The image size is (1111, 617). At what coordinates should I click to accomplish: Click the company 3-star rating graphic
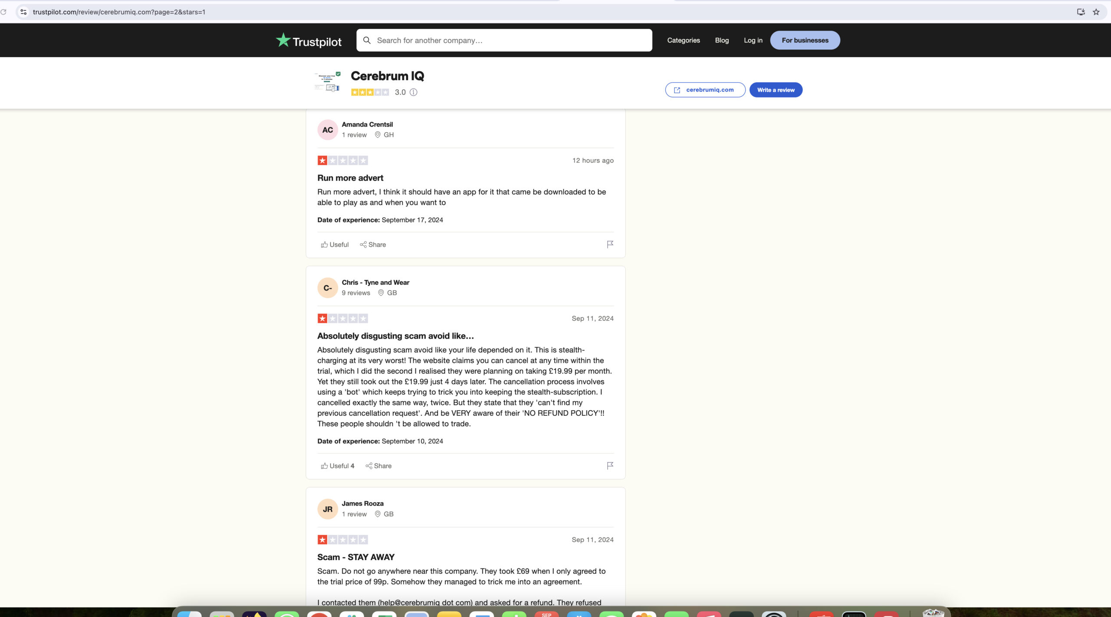(x=370, y=92)
